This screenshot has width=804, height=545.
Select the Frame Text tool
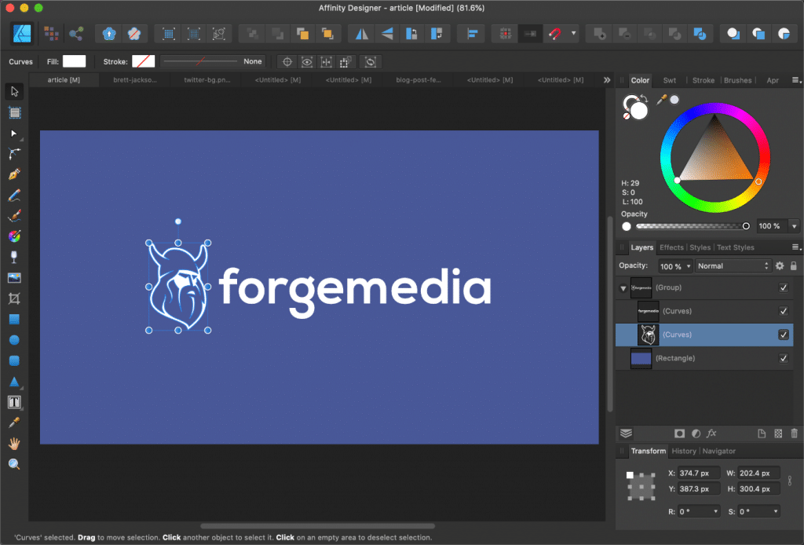(14, 403)
